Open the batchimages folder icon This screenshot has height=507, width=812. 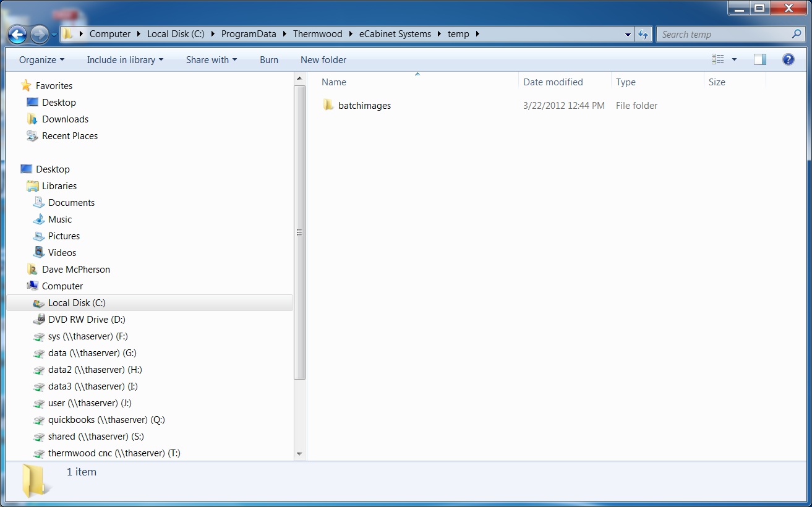[x=328, y=106]
